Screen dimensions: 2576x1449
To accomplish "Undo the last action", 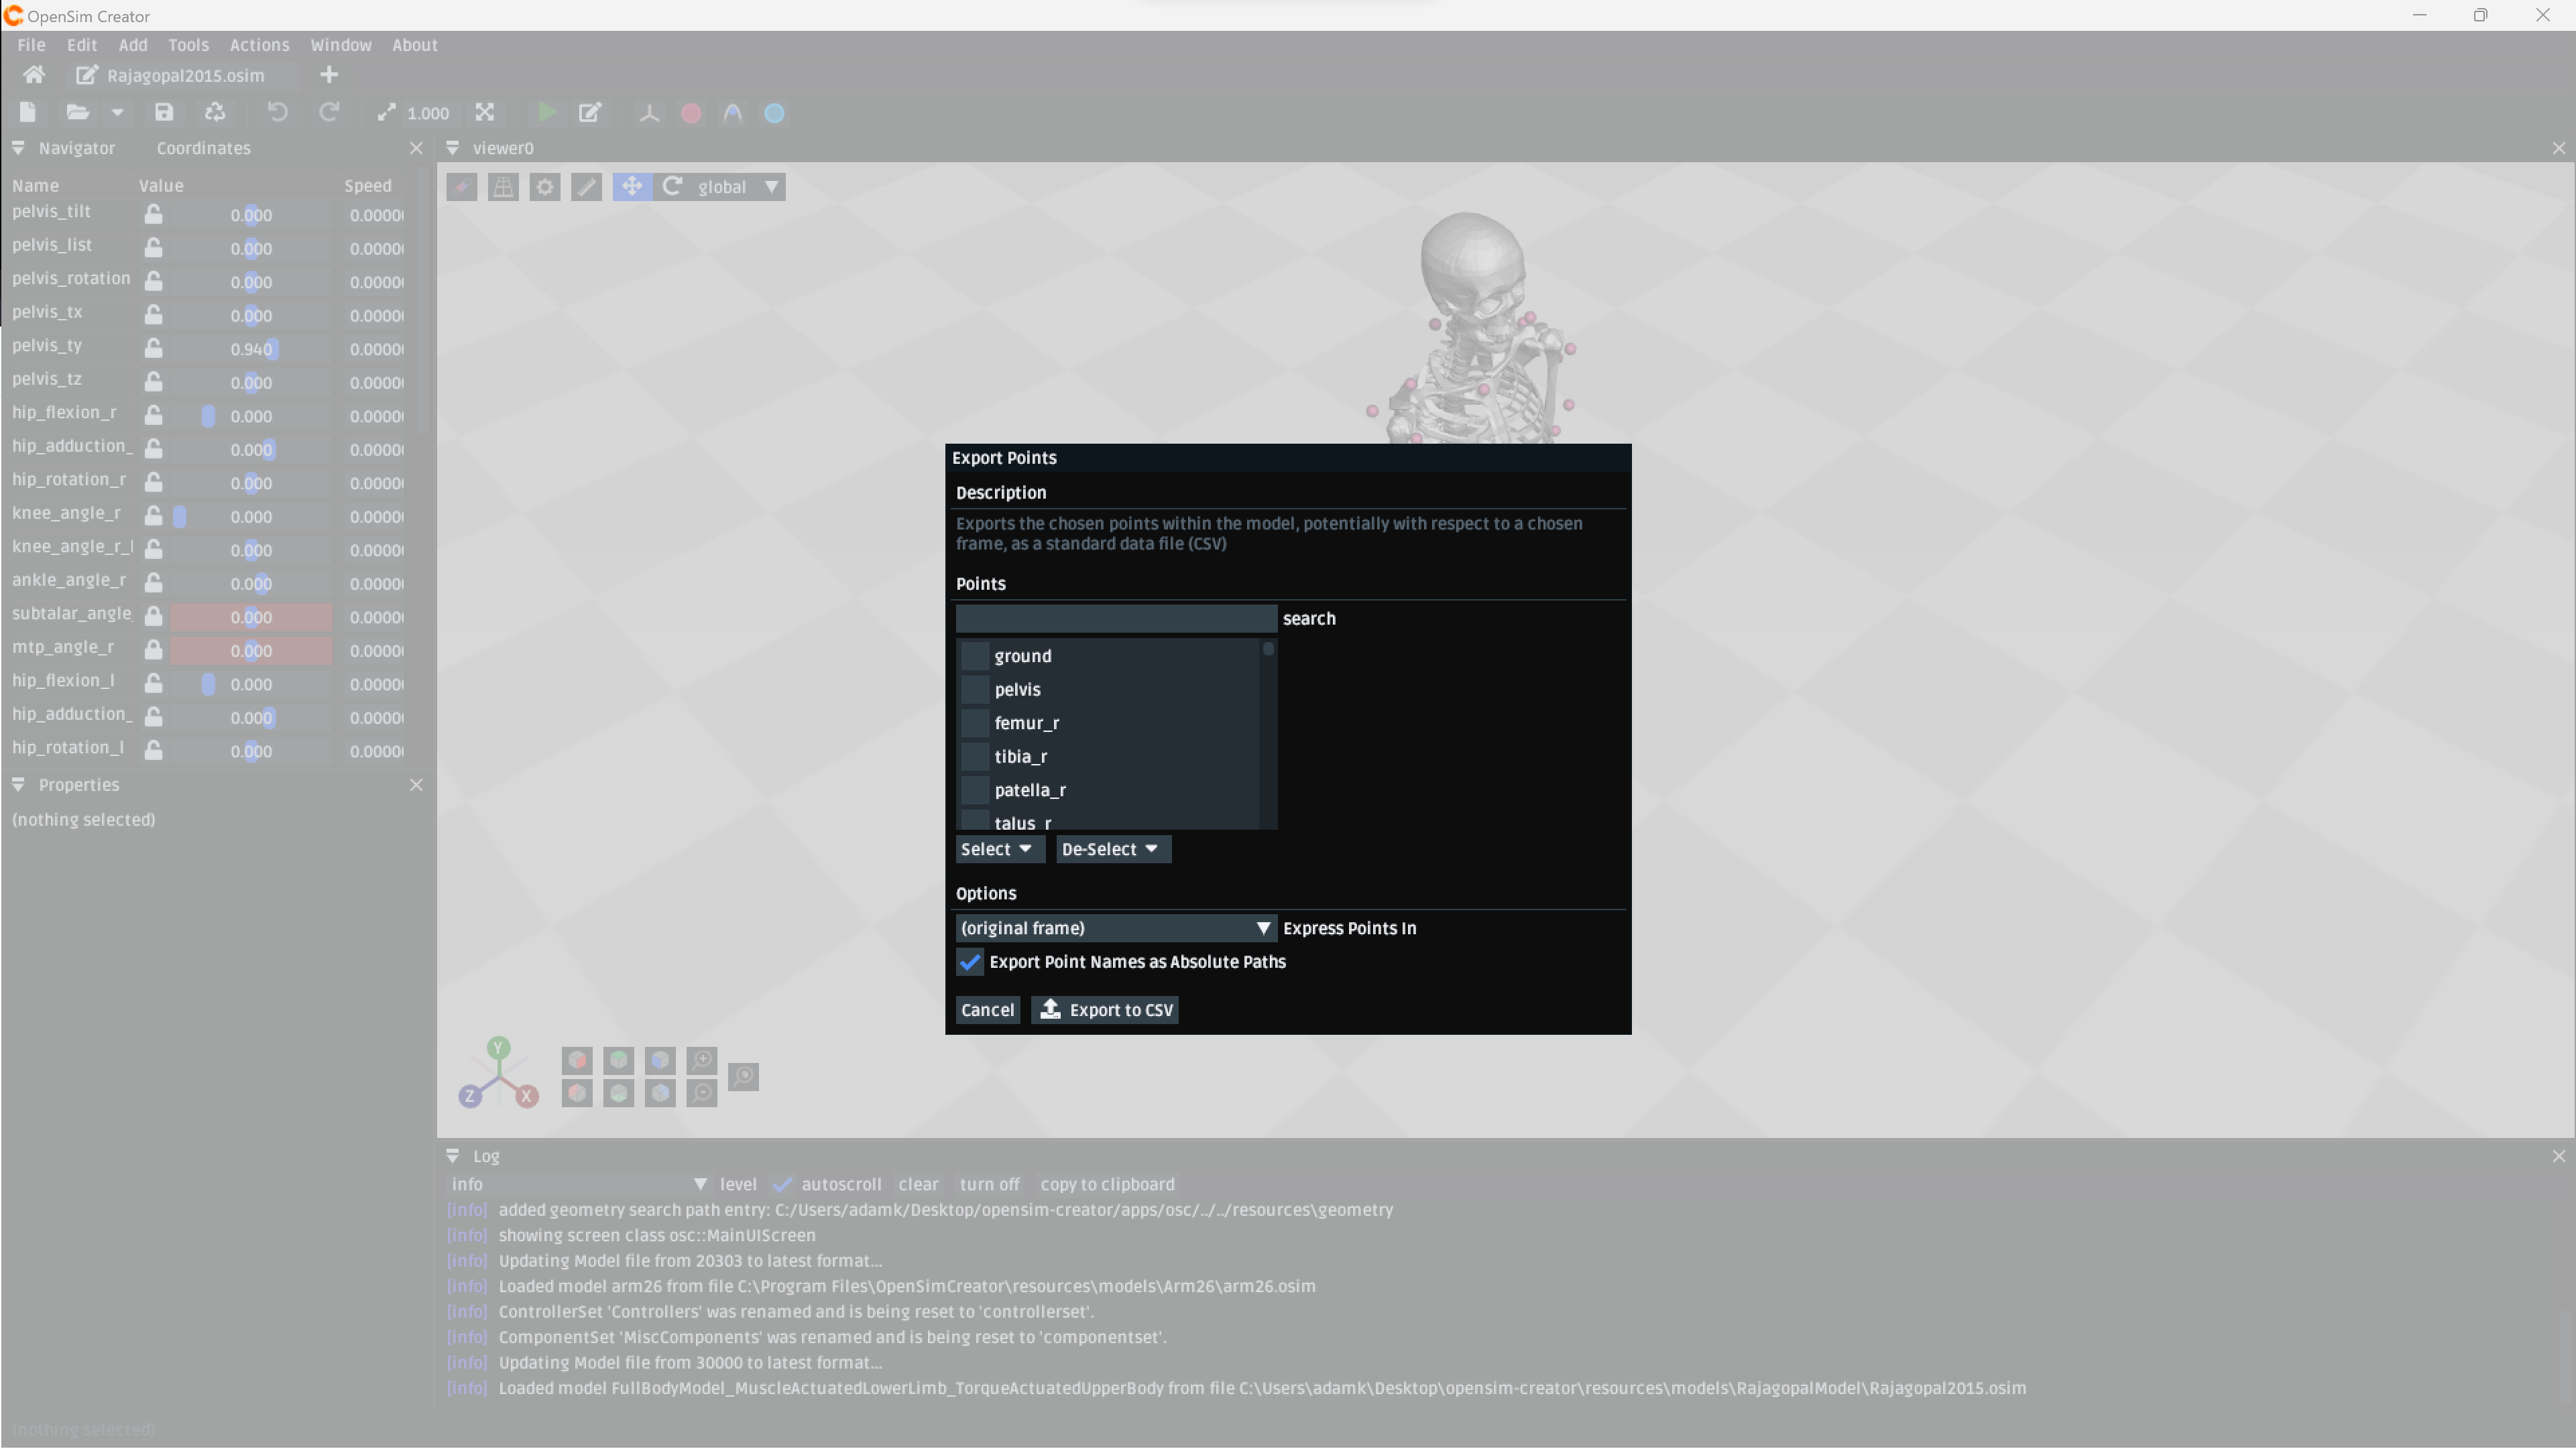I will tap(278, 112).
